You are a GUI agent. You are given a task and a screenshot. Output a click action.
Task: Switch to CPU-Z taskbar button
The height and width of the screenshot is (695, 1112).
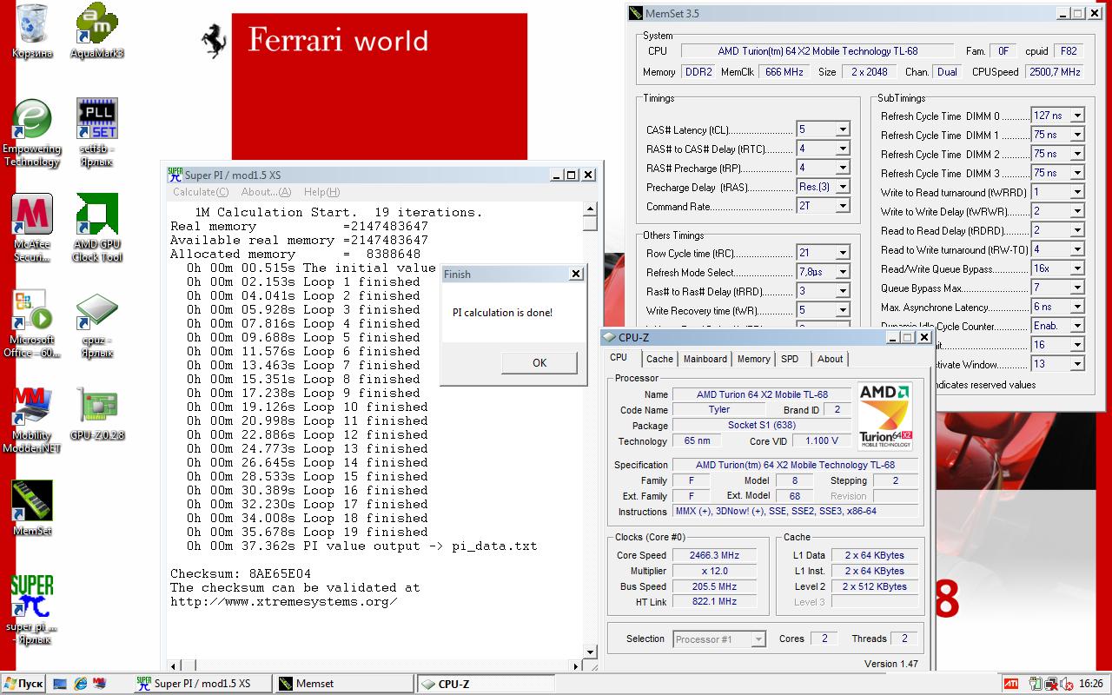484,684
